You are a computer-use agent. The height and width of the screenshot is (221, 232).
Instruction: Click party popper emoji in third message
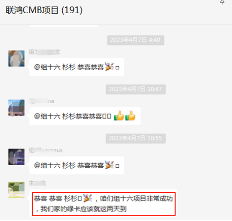109,165
